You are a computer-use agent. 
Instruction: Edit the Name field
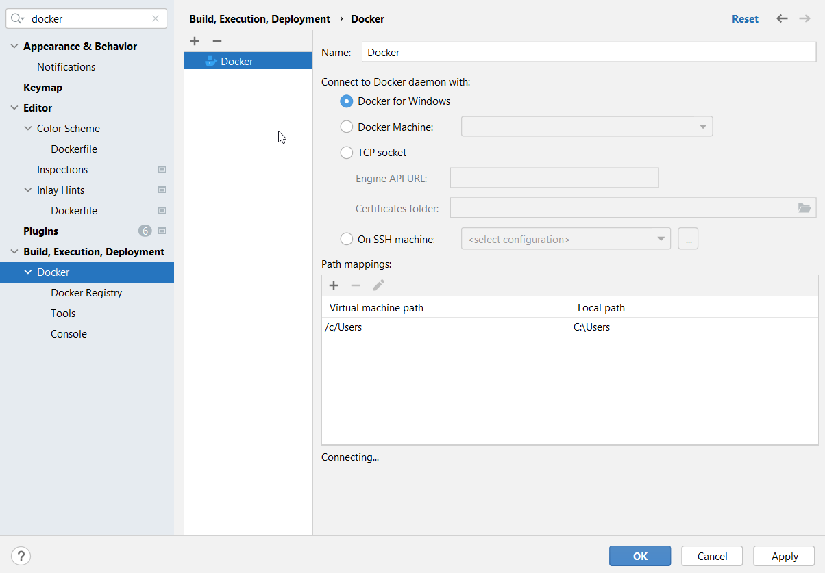pos(589,52)
